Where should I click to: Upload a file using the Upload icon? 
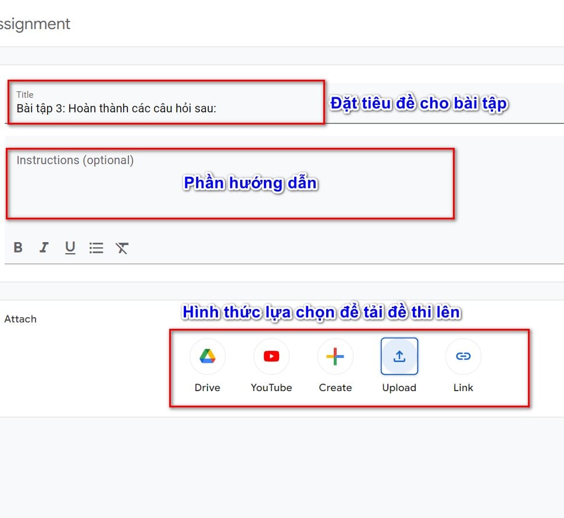pyautogui.click(x=399, y=356)
